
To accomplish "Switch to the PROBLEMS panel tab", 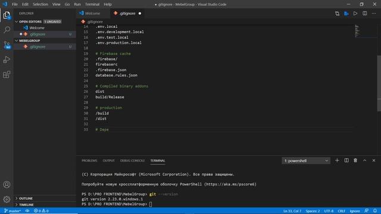I will click(89, 160).
